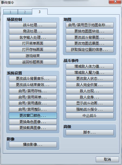
Task: Select 敌人变身... command
Action: click(90, 97)
